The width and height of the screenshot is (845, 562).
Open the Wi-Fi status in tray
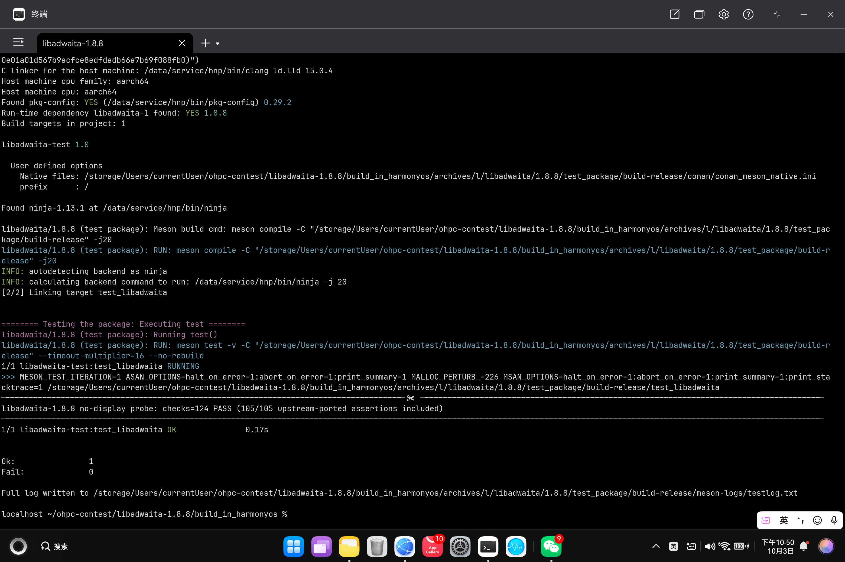point(724,546)
